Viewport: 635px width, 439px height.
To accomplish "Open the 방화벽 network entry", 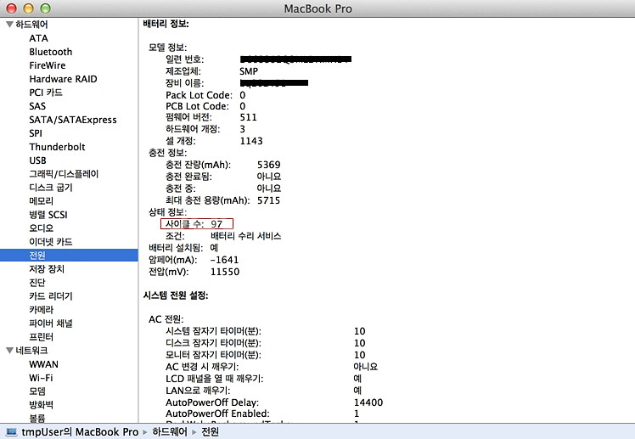I will (x=42, y=405).
